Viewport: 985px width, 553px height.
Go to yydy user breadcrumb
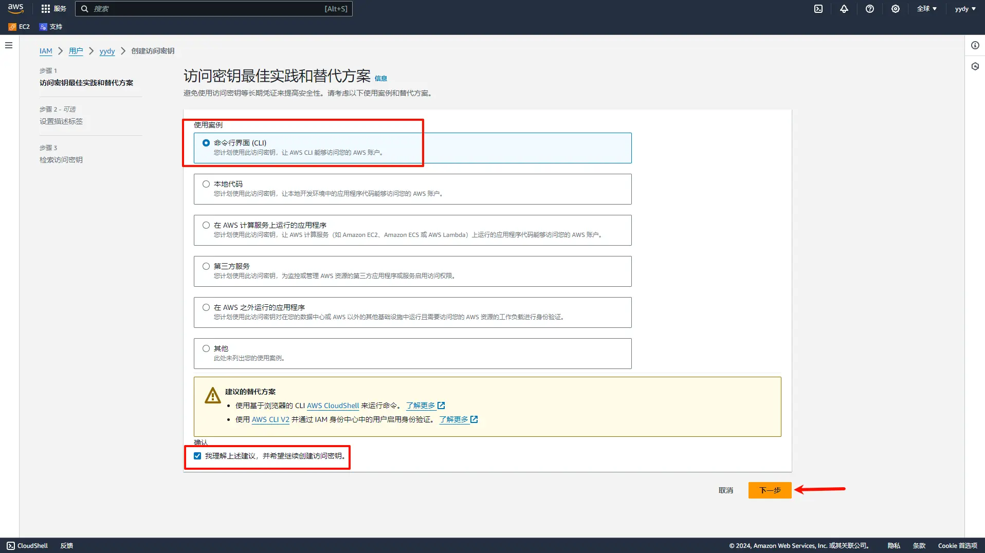coord(107,51)
